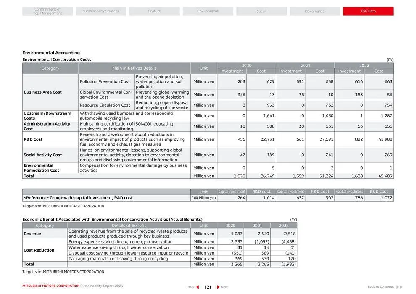The height and width of the screenshot is (294, 416).
Task: Select the Governance tab
Action: [314, 11]
